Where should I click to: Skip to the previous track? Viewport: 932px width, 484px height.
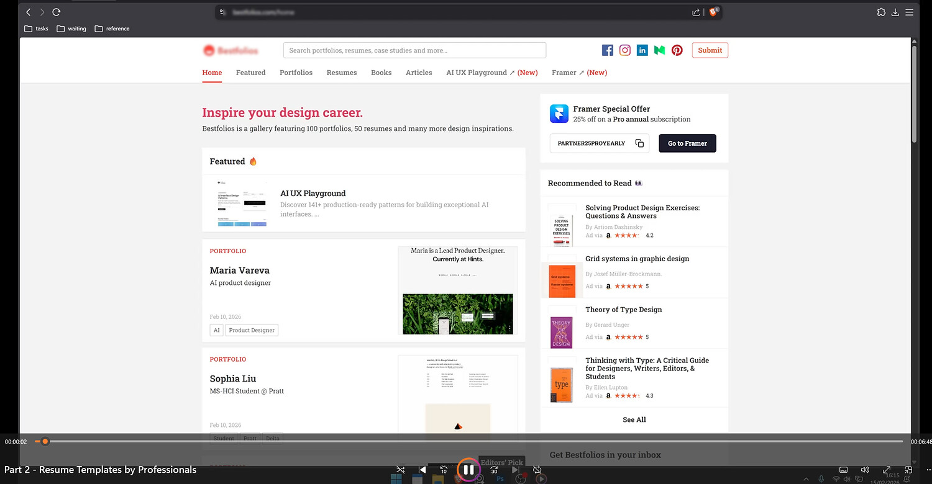423,470
